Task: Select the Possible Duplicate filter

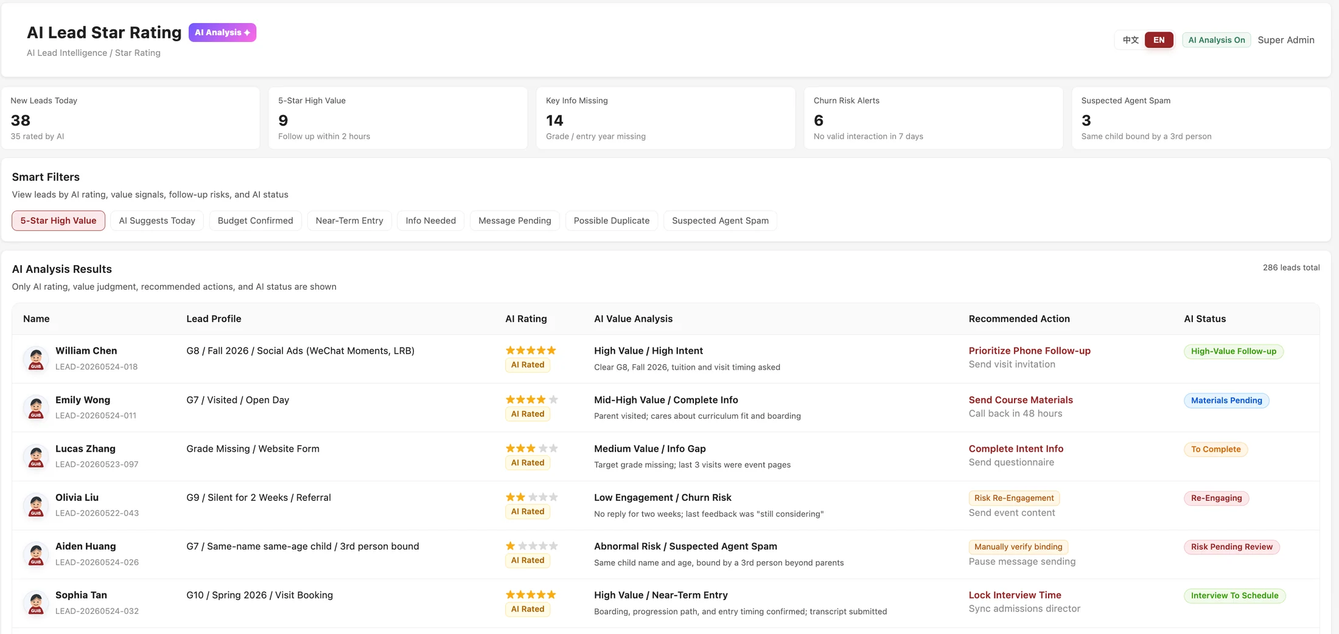Action: 612,221
